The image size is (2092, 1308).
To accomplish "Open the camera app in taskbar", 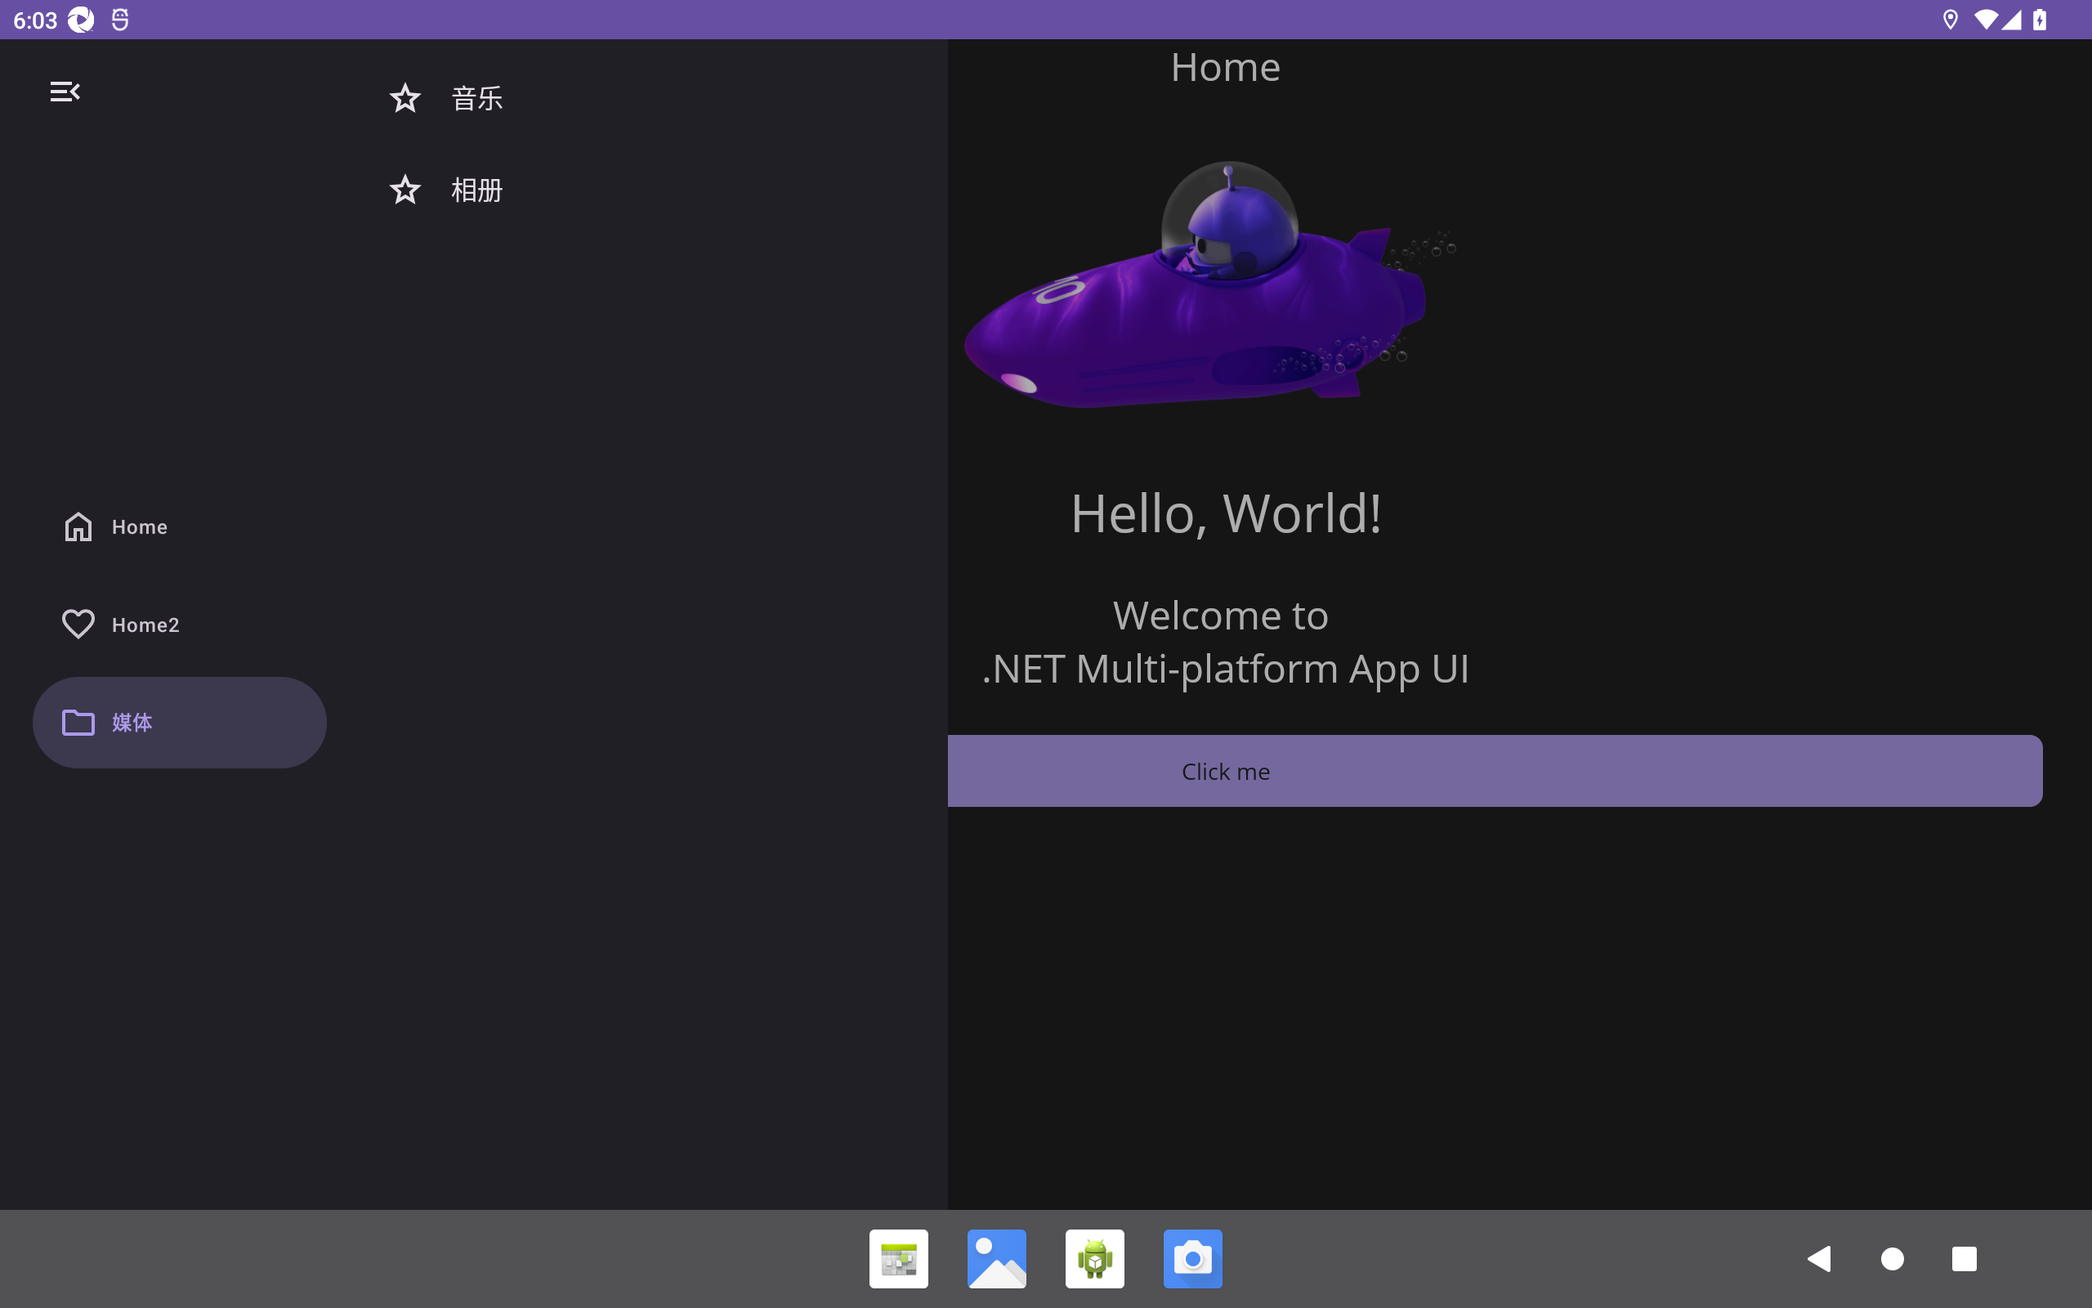I will pyautogui.click(x=1193, y=1259).
